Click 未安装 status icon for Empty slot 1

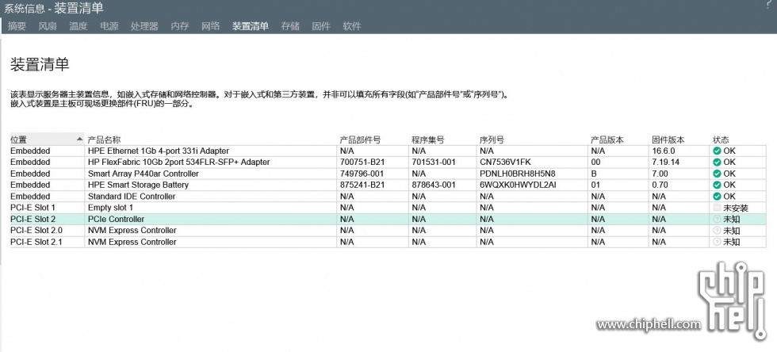(x=717, y=208)
